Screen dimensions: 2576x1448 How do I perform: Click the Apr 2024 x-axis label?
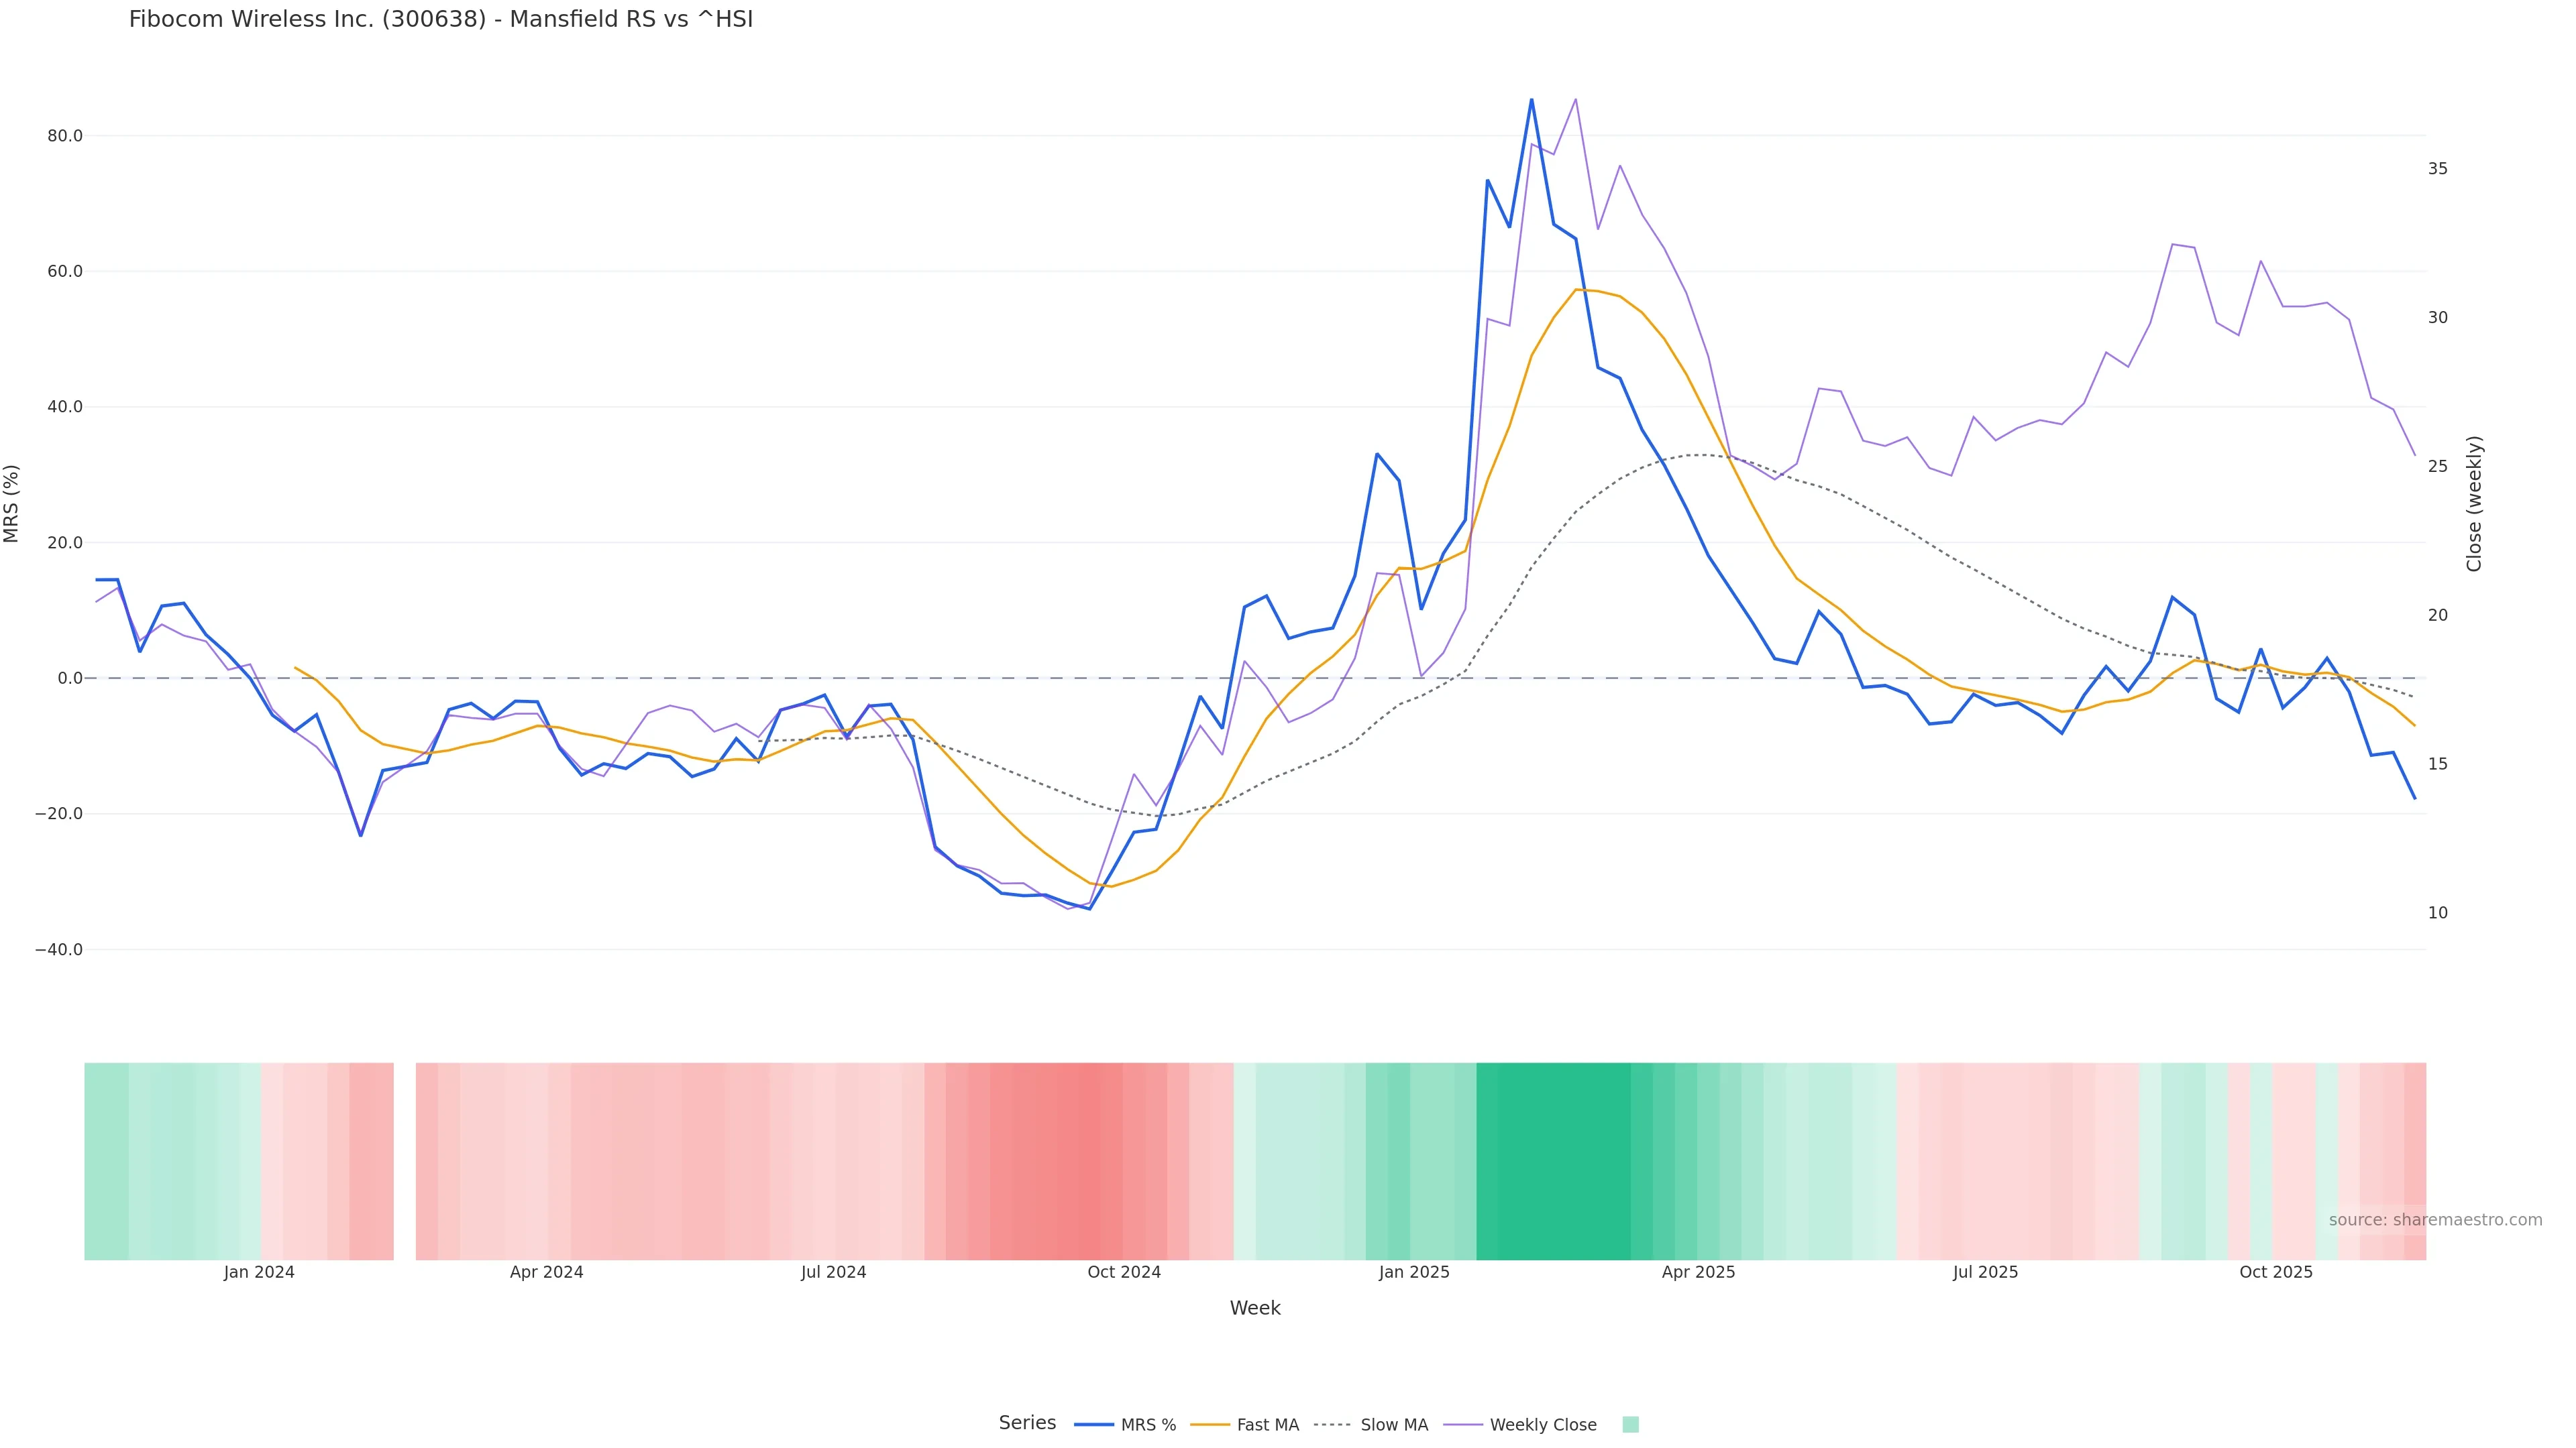(546, 1272)
